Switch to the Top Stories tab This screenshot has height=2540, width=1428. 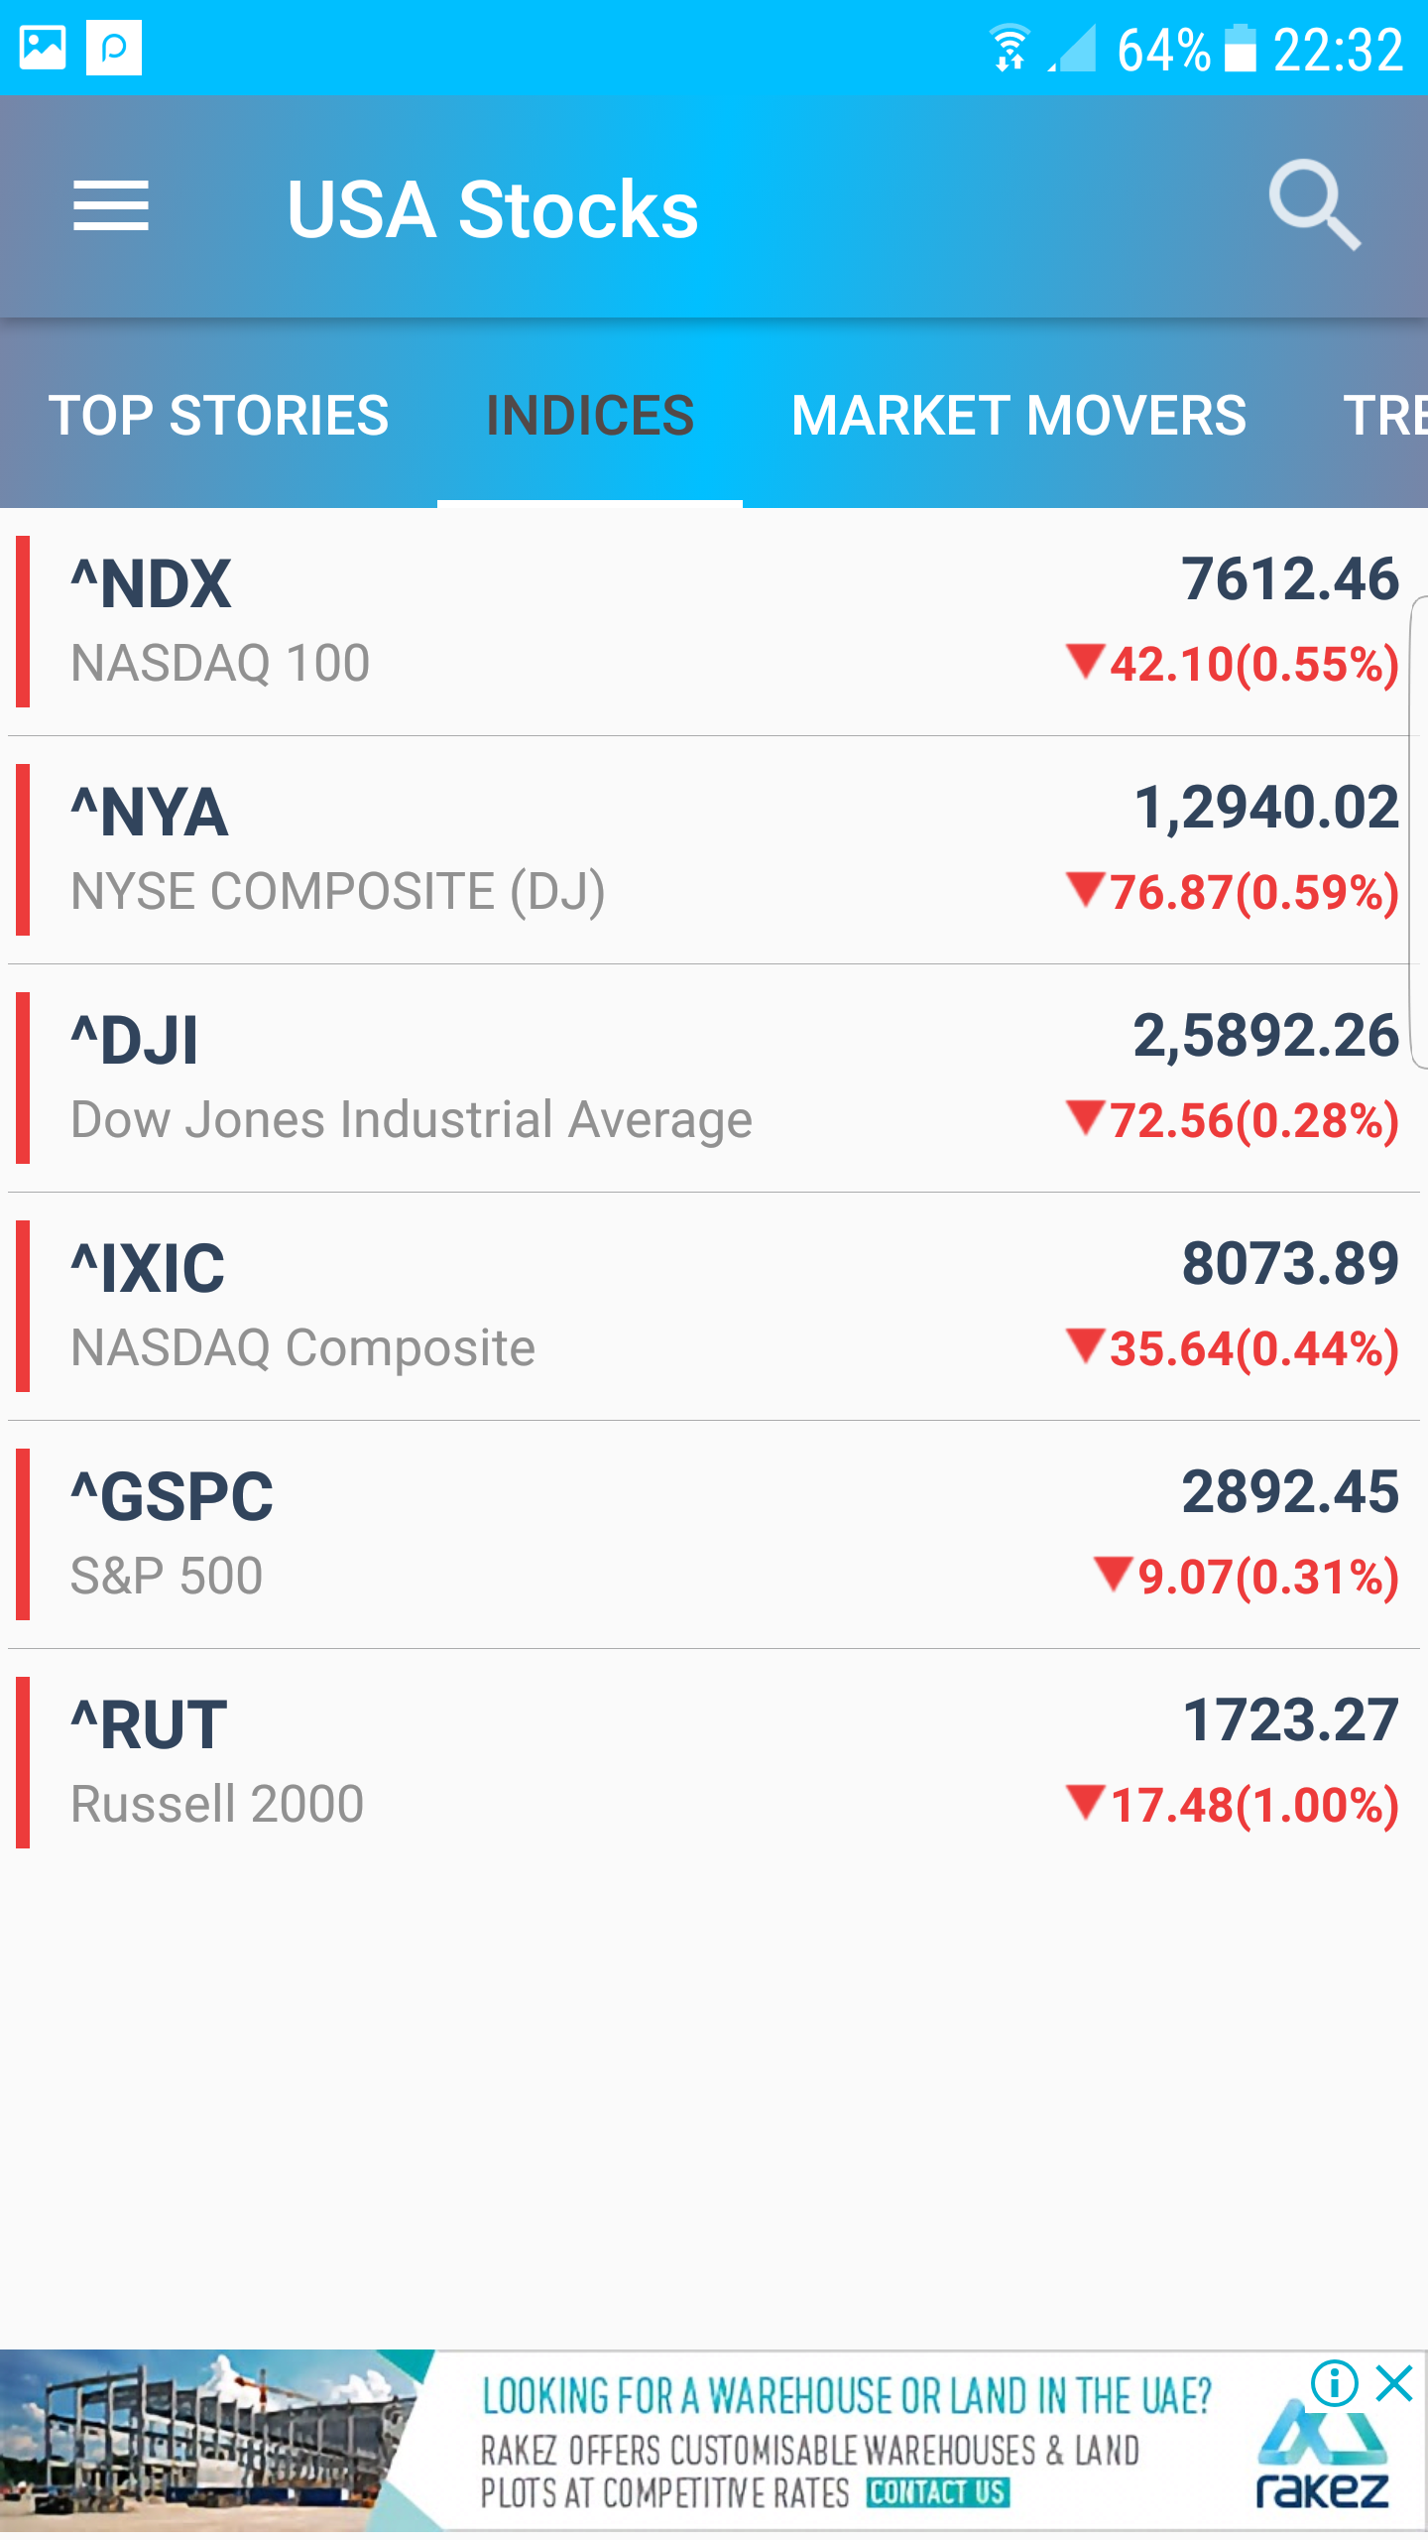coord(218,415)
